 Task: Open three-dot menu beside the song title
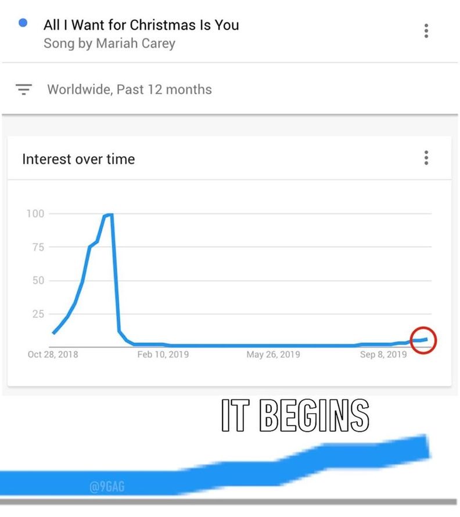click(x=426, y=31)
